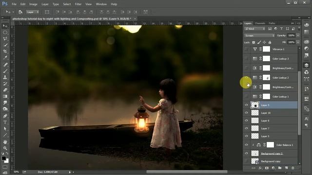Screen dimensions: 312x175
Task: Open the Opacity slider arrow
Action: click(298, 35)
